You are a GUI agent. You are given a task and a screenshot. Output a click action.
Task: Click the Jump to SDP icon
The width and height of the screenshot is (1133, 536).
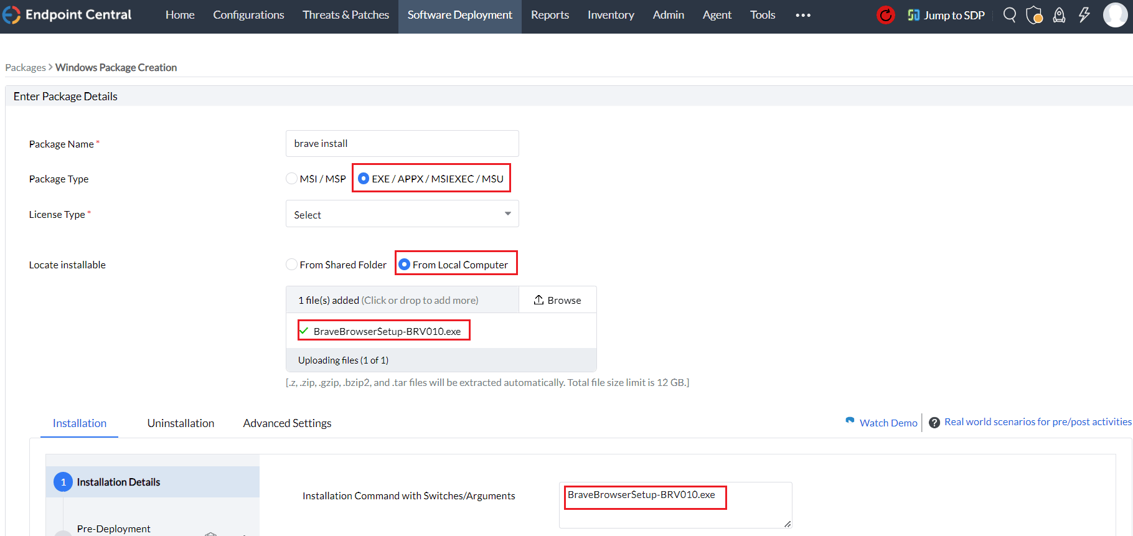913,15
